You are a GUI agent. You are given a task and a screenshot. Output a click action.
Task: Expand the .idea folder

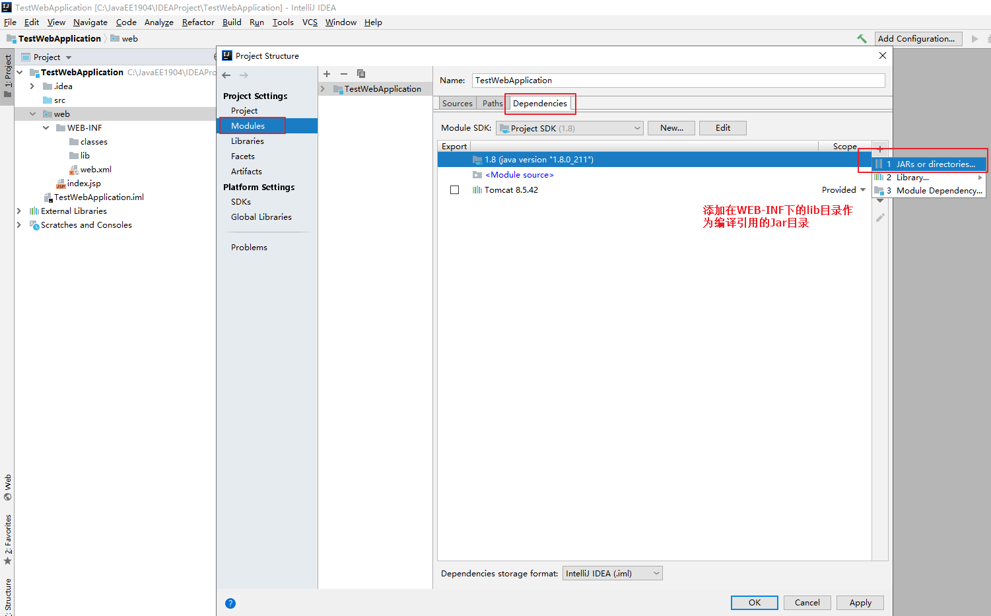[32, 86]
